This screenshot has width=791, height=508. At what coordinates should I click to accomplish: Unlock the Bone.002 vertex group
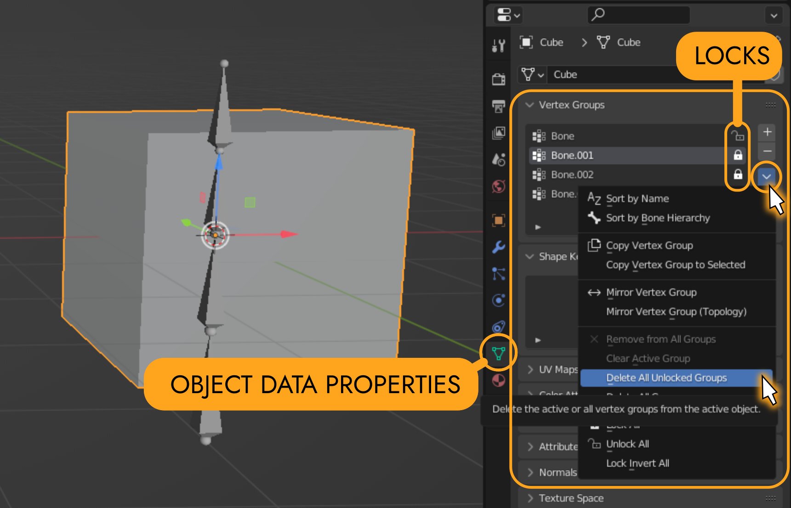[x=737, y=175]
